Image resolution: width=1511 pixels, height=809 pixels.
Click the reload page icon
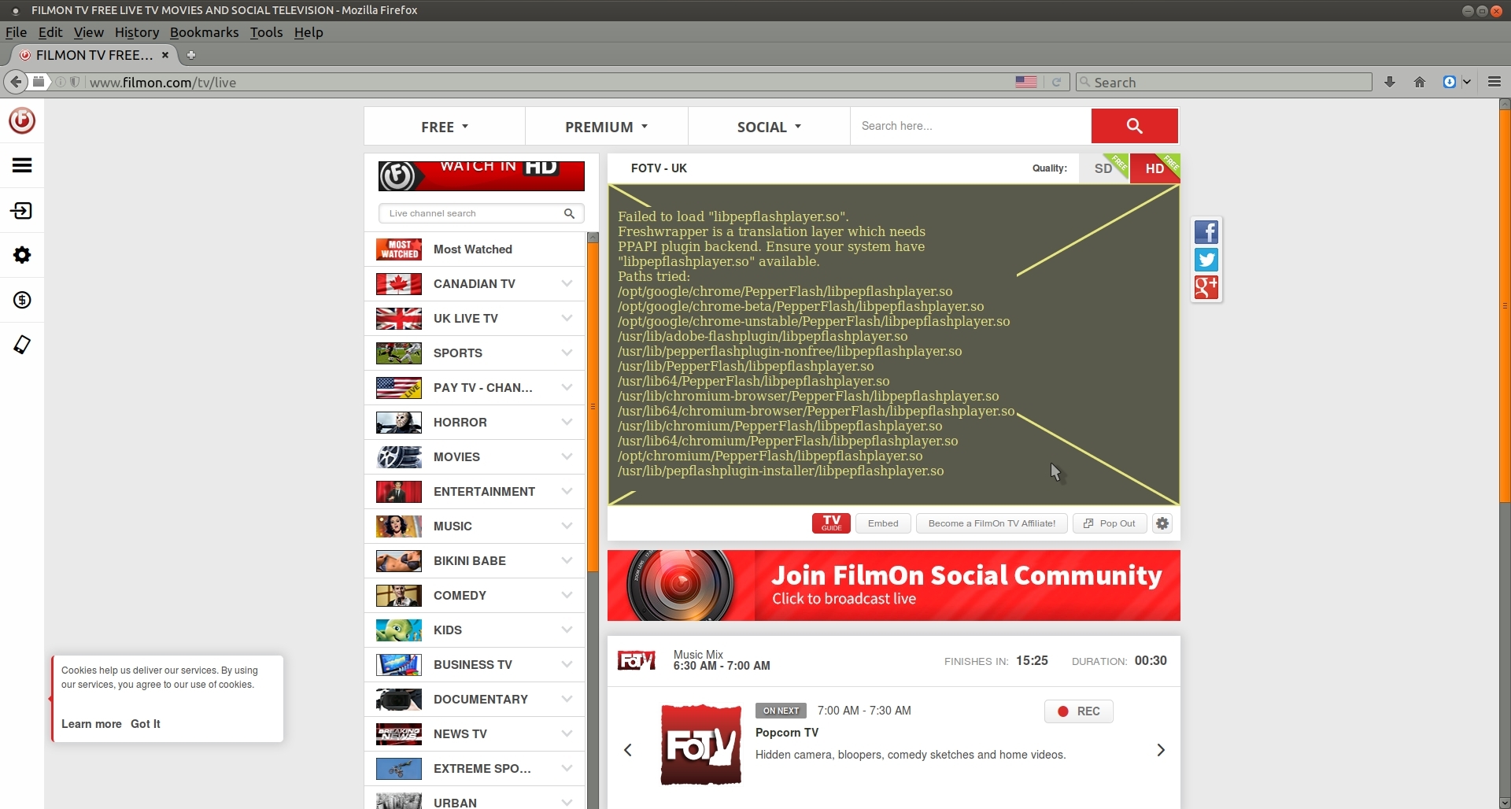coord(1056,82)
